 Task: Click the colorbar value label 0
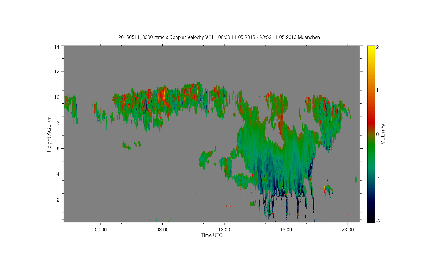point(378,134)
